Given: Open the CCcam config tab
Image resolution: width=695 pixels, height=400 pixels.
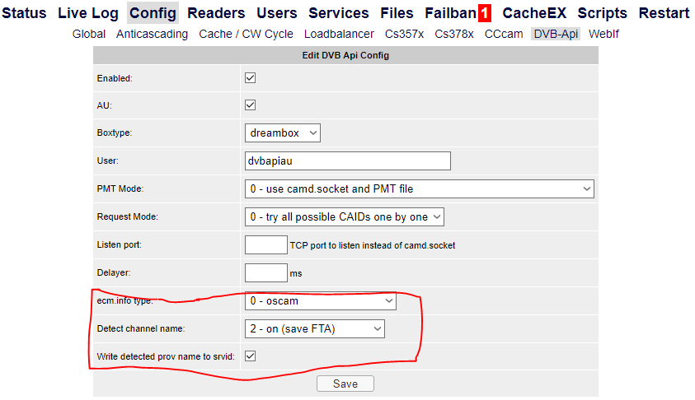Looking at the screenshot, I should [504, 34].
